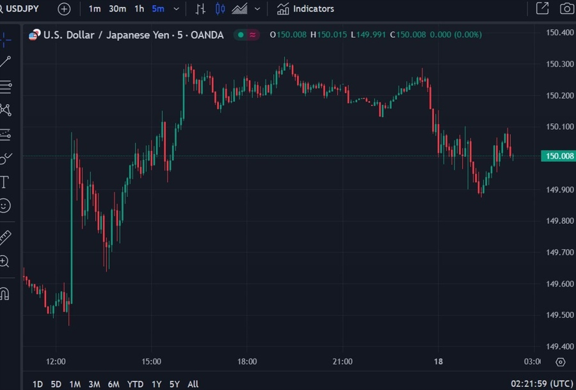Screen dimensions: 576x390
Task: Open the UTC time zone selector
Action: (x=542, y=384)
